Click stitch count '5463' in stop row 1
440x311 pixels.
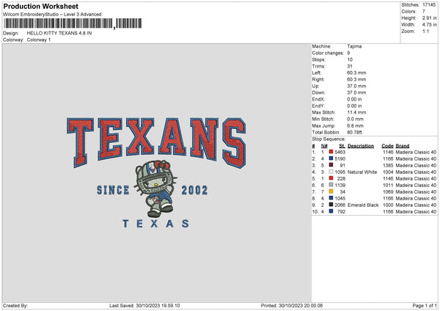(x=340, y=152)
